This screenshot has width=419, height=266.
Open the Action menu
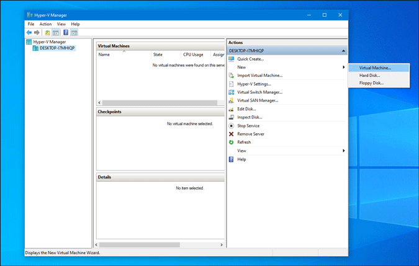(45, 24)
